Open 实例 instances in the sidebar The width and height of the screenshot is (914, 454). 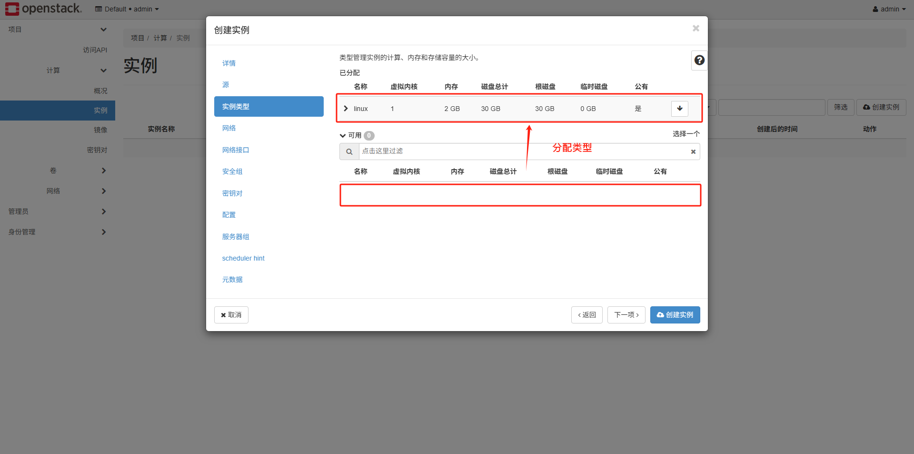pos(58,111)
